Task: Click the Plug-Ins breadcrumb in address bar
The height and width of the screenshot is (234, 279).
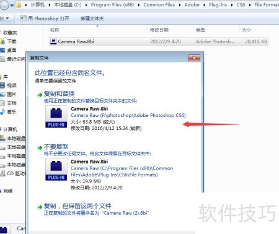Action: pos(218,5)
